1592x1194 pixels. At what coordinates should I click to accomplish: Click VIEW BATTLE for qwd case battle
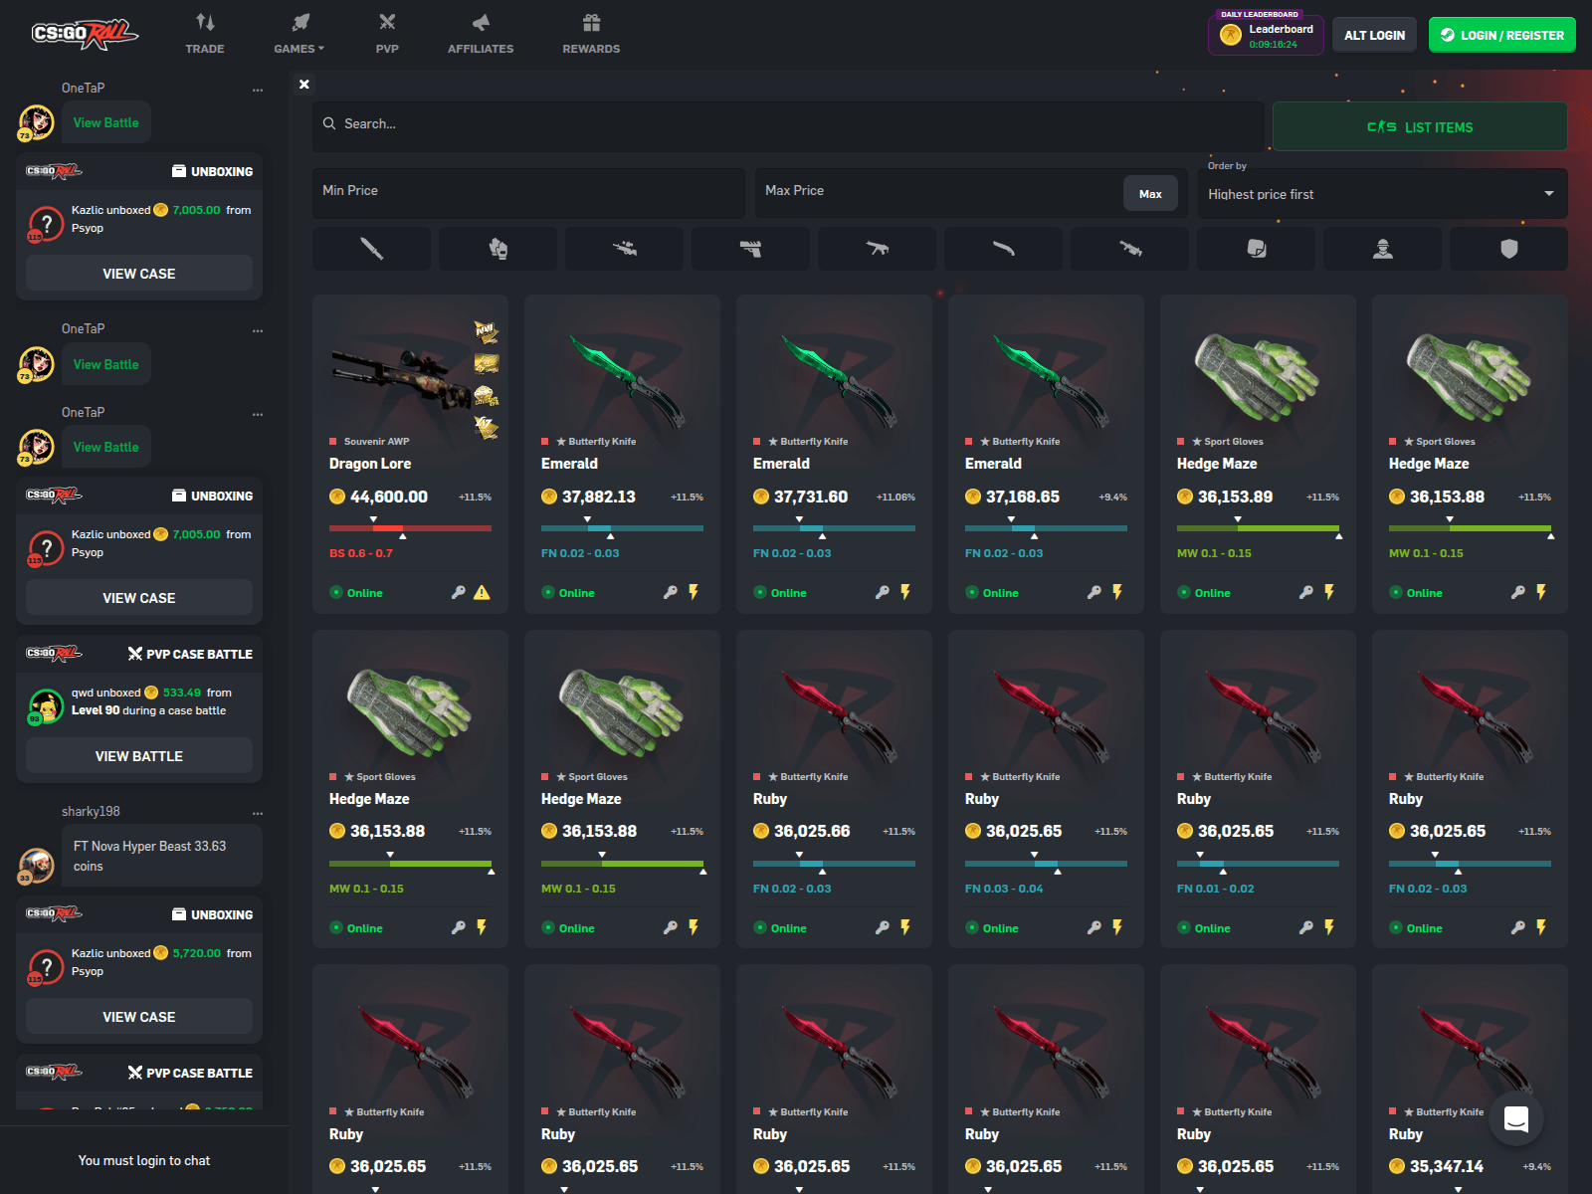tap(139, 756)
